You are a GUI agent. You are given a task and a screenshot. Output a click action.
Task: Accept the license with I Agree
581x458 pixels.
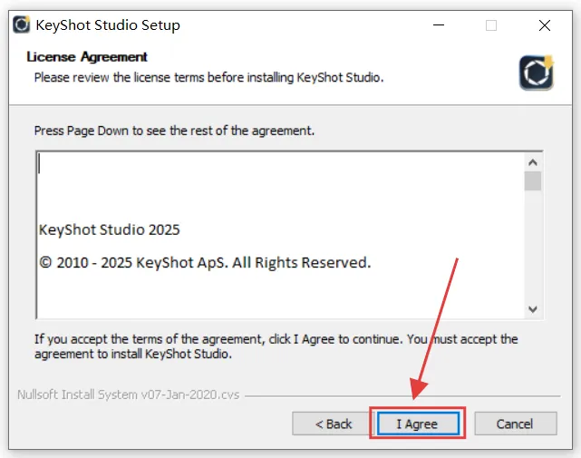click(x=417, y=424)
